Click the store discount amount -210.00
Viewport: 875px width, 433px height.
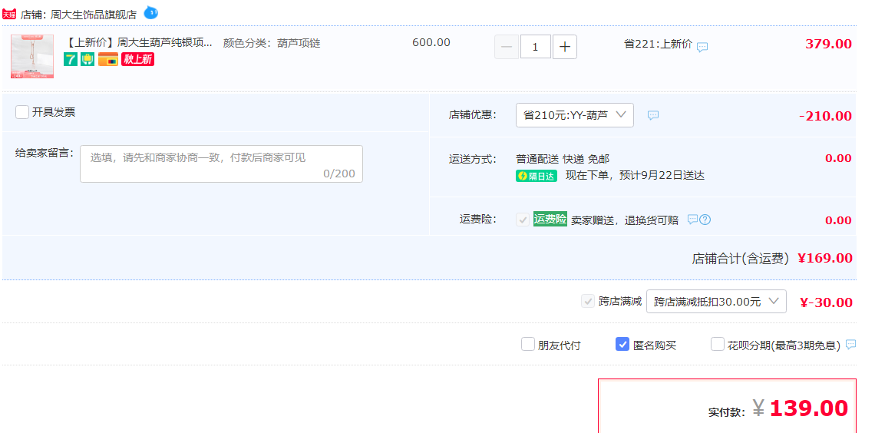(x=826, y=116)
